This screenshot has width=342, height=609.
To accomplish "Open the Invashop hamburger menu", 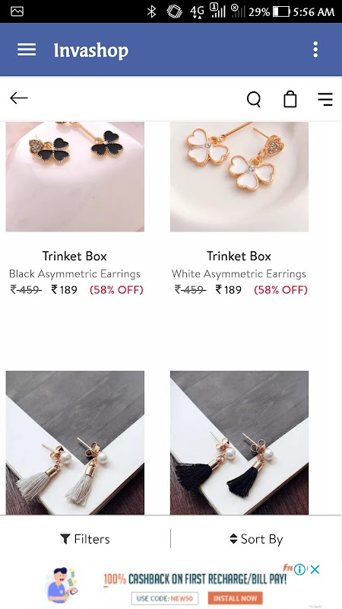I will [27, 49].
